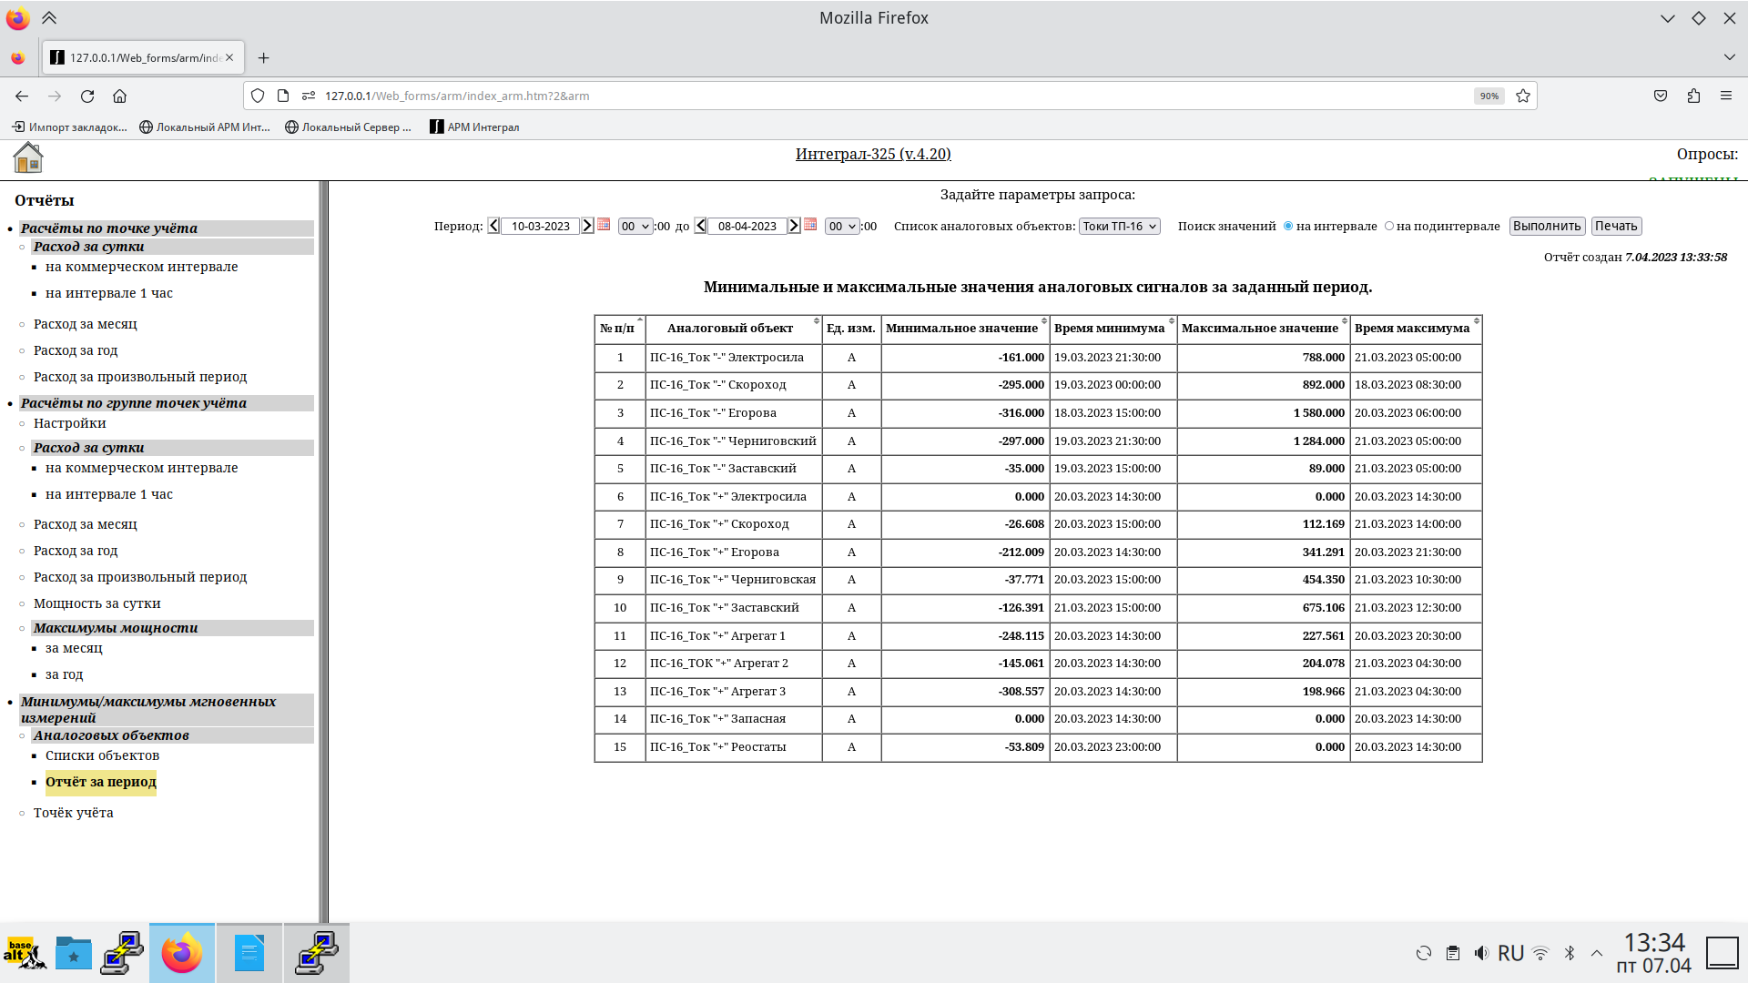Click Bluetooth tray icon
This screenshot has width=1748, height=983.
[x=1570, y=953]
